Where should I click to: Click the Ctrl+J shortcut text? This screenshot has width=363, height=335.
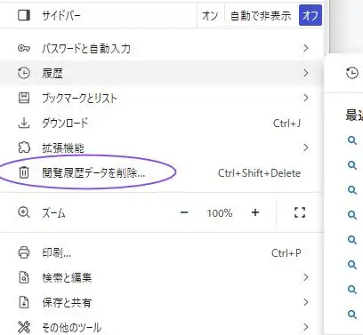286,123
